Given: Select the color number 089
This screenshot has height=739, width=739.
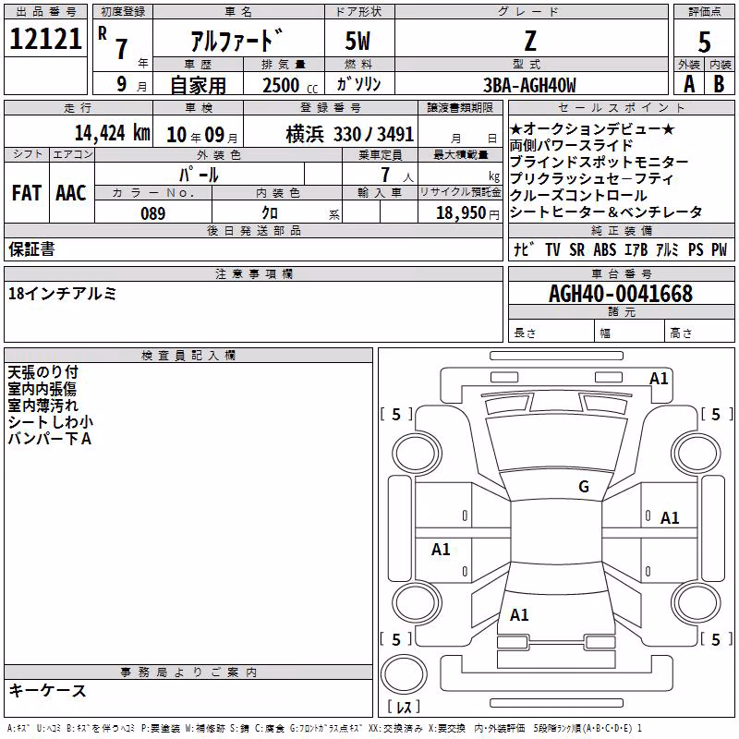Looking at the screenshot, I should click(153, 213).
